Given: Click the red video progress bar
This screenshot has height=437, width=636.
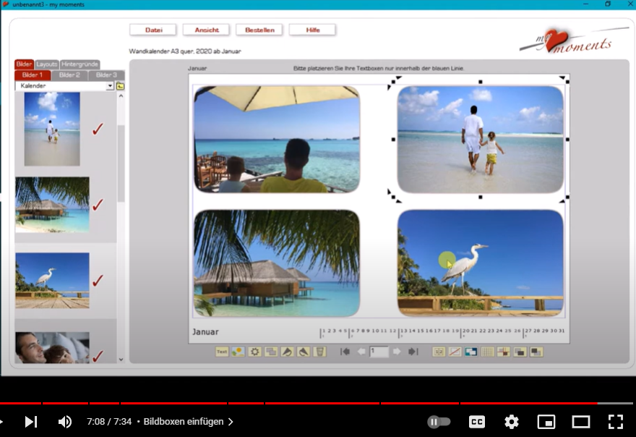Looking at the screenshot, I should coord(289,403).
